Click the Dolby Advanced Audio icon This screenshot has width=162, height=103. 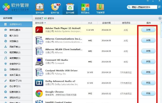39,83
